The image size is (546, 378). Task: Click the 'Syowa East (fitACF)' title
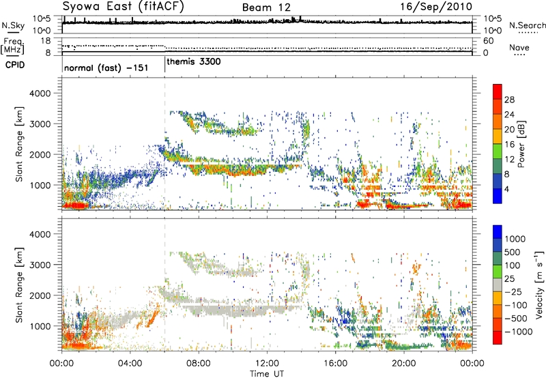click(123, 6)
